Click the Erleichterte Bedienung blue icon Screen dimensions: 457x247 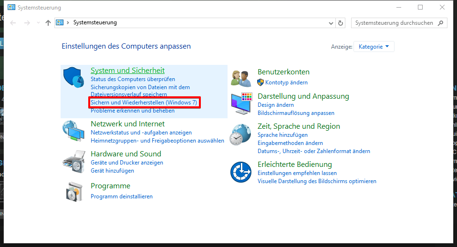241,172
